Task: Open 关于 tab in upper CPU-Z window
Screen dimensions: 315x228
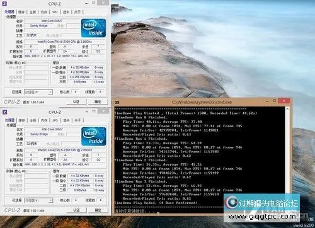Action: [x=77, y=12]
